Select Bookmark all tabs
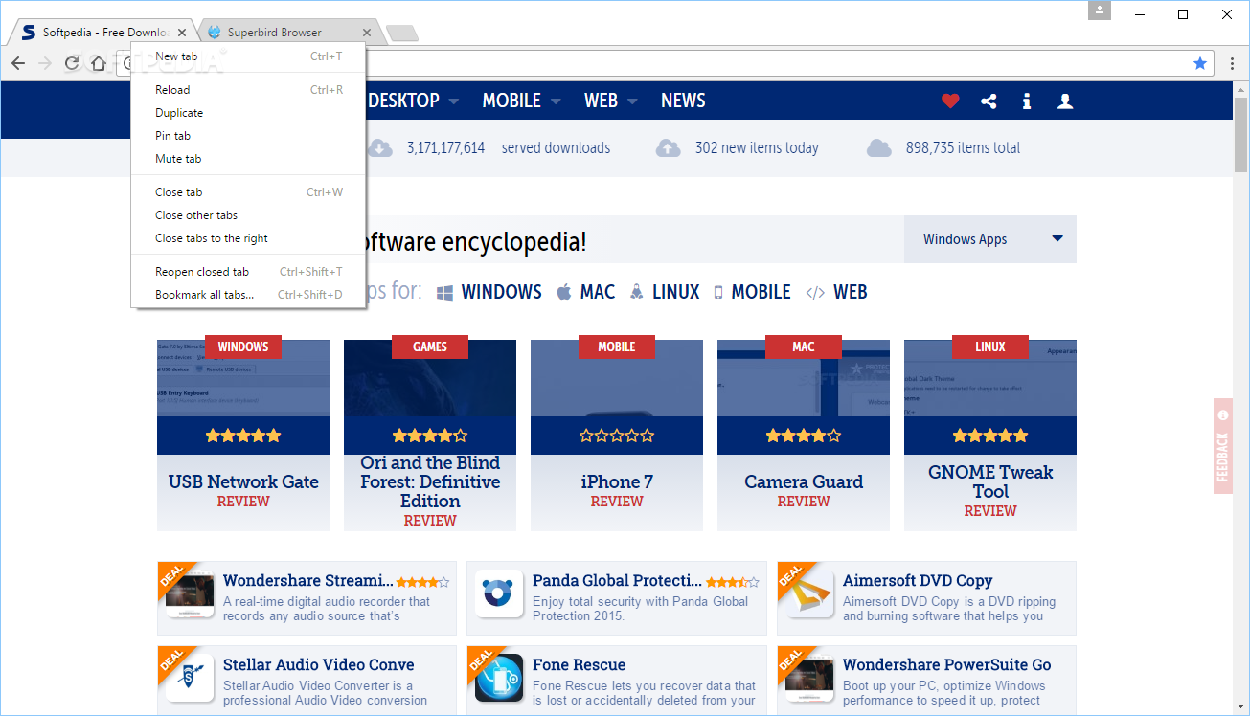1250x716 pixels. point(248,295)
